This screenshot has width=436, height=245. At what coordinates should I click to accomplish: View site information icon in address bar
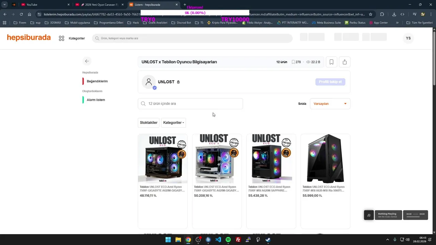pyautogui.click(x=39, y=14)
